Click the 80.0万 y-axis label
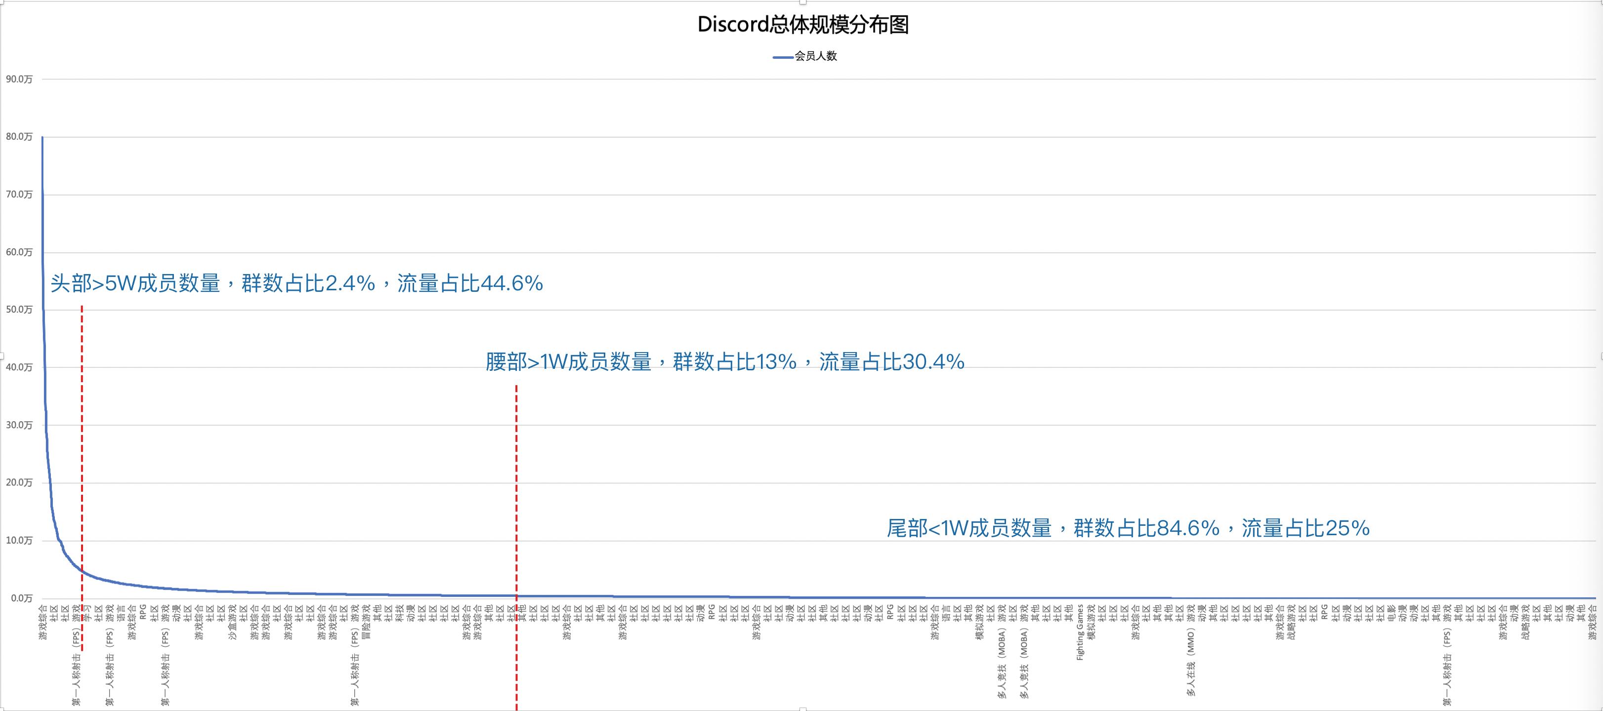Viewport: 1603px width, 711px height. point(19,136)
